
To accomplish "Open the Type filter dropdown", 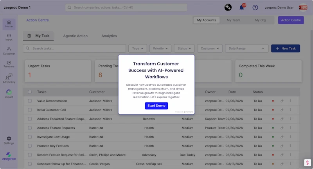I will (x=138, y=48).
